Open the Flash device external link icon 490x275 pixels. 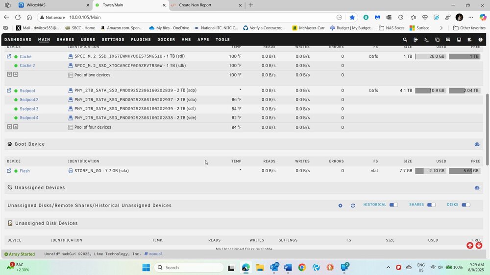9,171
